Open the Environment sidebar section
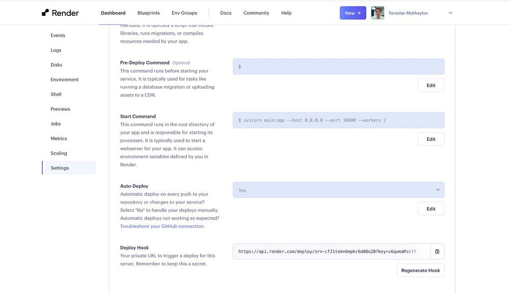Screen dimensions: 510x294 65,80
